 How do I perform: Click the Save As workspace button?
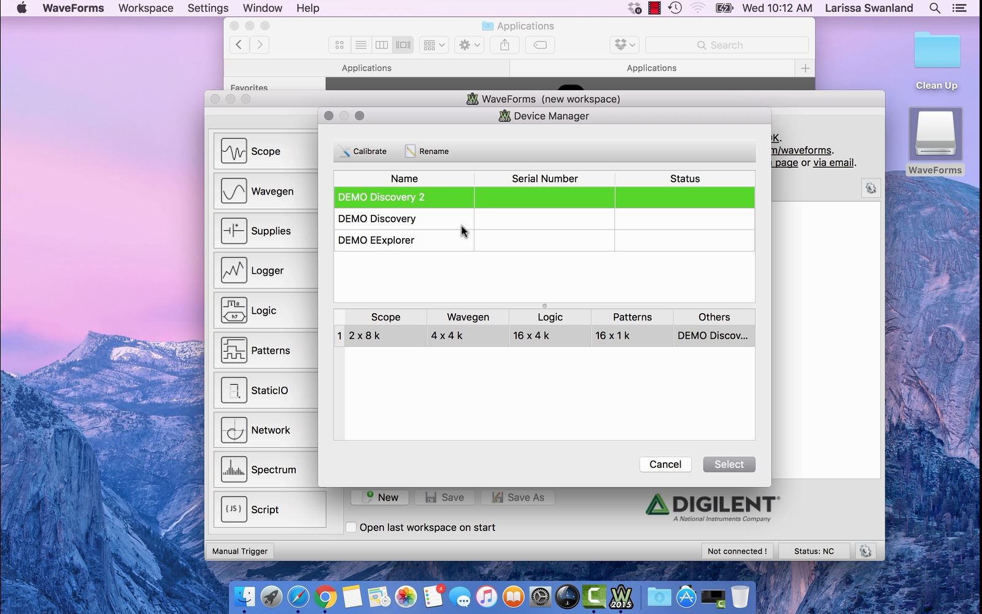tap(517, 497)
